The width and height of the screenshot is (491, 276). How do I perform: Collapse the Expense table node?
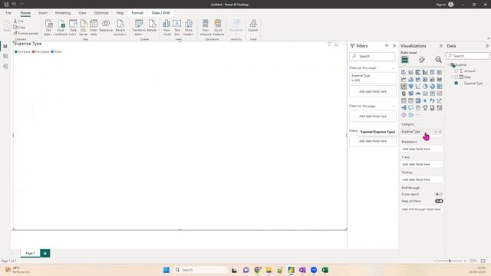[x=448, y=64]
